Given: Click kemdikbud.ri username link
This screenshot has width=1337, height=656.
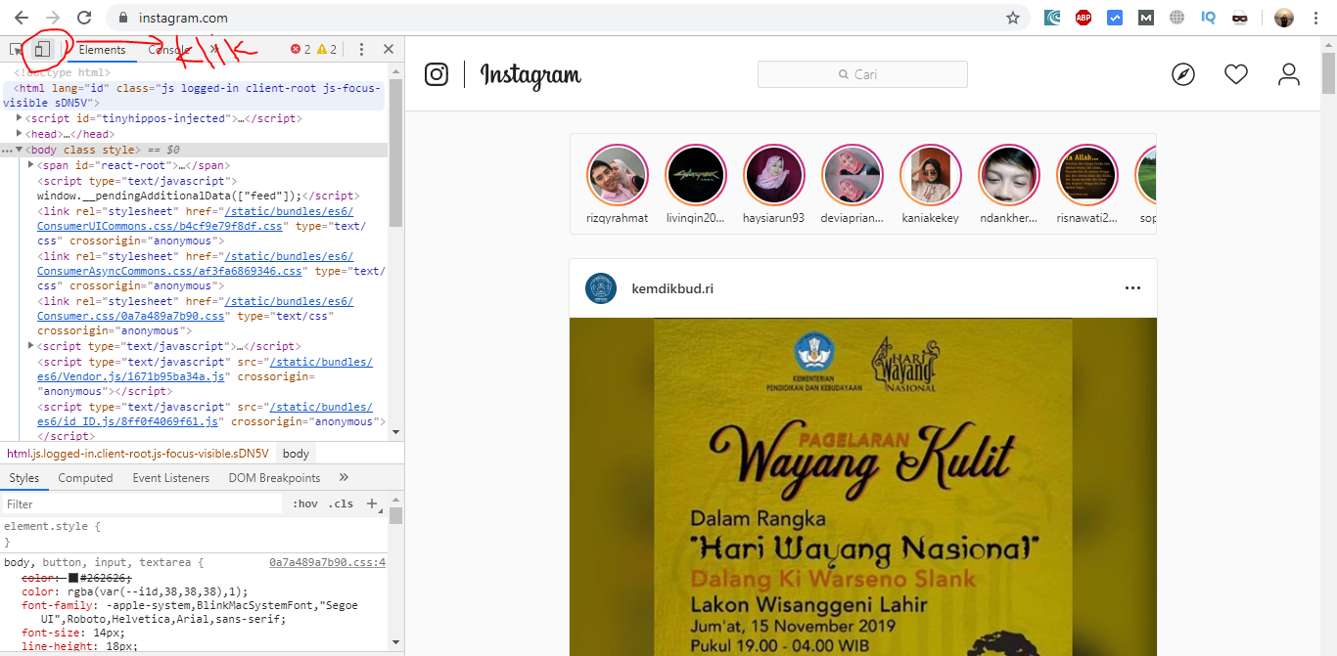Looking at the screenshot, I should pos(672,288).
